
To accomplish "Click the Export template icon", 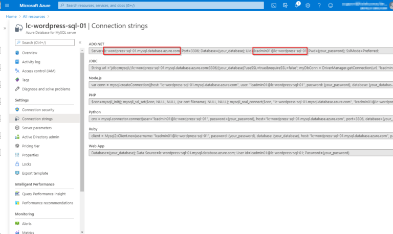I will coord(17,173).
